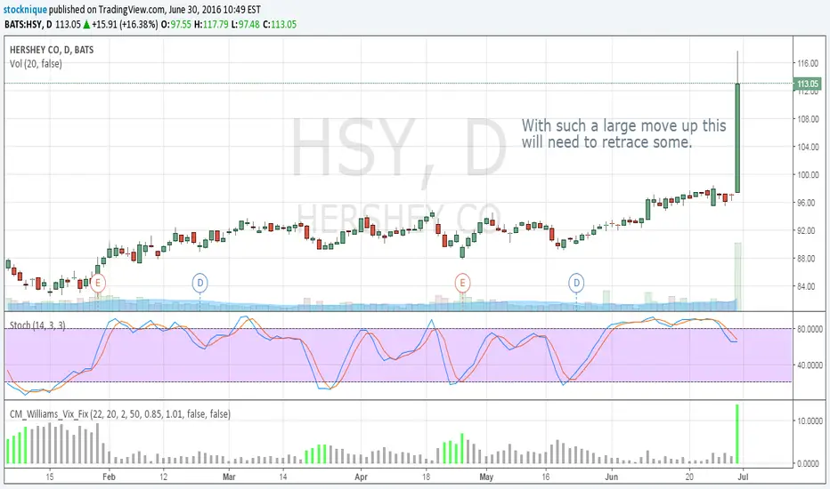Click the 15 date label on time axis
Screen dimensions: 830x489
49,477
